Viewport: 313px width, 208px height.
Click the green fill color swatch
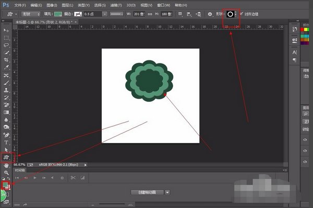[58, 15]
